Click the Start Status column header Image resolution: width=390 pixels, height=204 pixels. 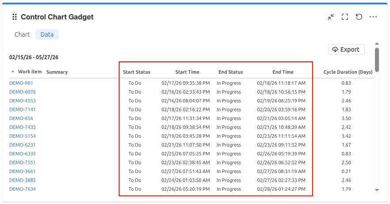(137, 72)
